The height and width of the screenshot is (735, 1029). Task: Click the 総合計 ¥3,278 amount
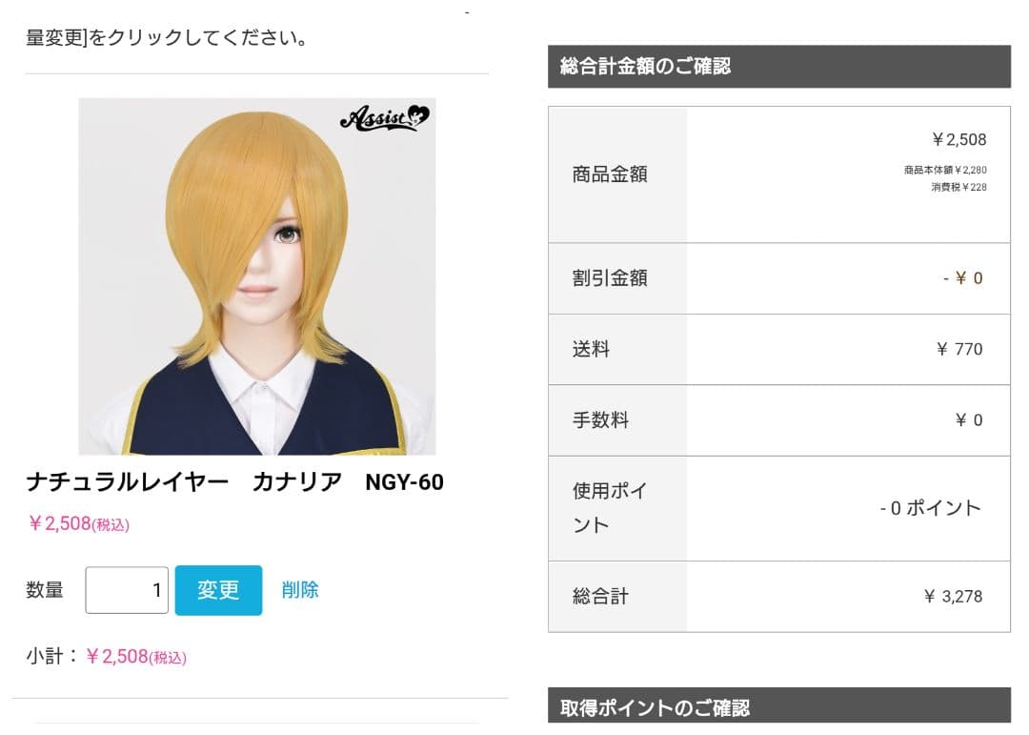[954, 597]
